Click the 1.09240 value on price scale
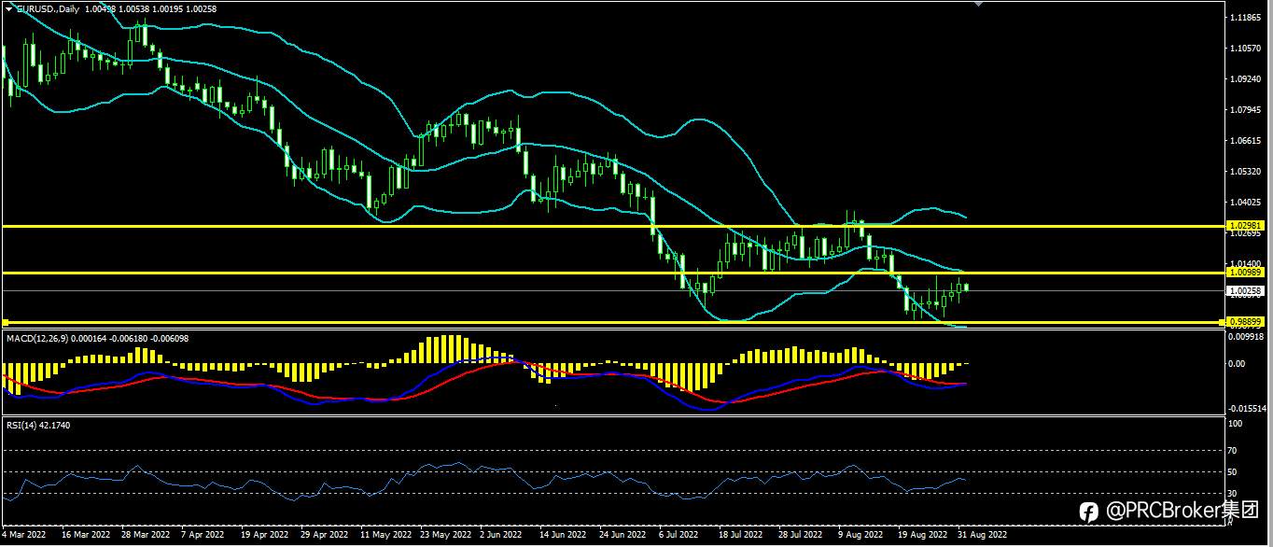This screenshot has width=1273, height=547. pyautogui.click(x=1247, y=79)
